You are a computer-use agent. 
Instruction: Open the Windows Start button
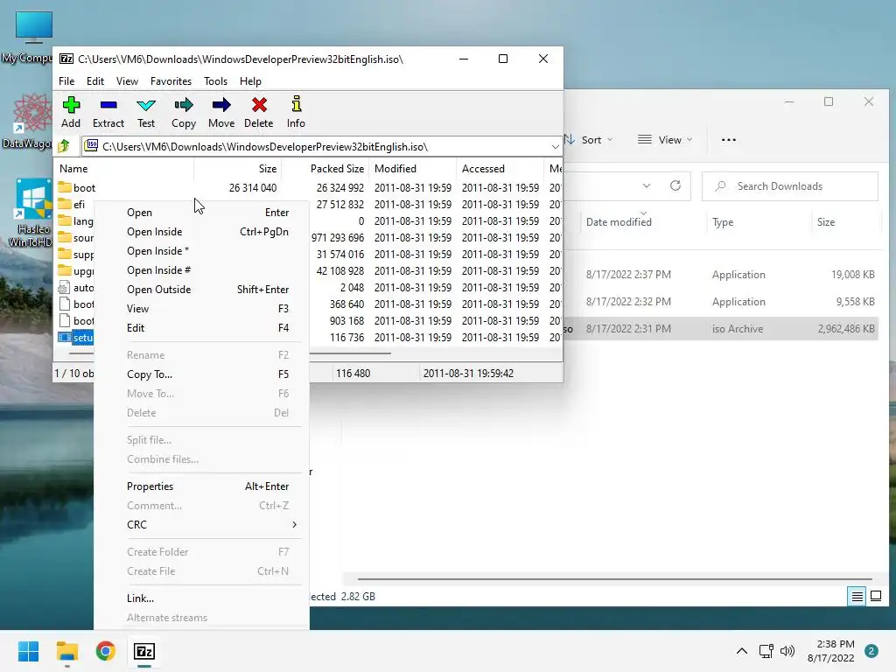point(28,651)
